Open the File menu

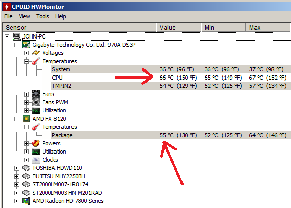coord(8,16)
